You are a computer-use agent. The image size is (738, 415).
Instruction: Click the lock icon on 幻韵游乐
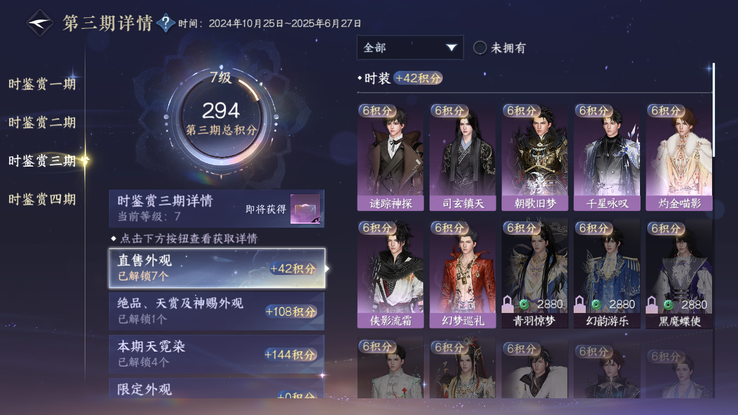coord(580,304)
